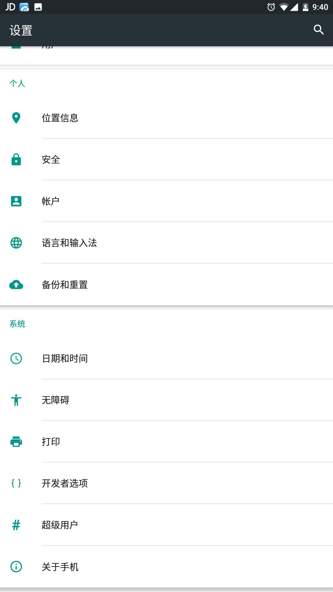The height and width of the screenshot is (592, 333).
Task: Tap the printer icon beside 打印
Action: (16, 442)
